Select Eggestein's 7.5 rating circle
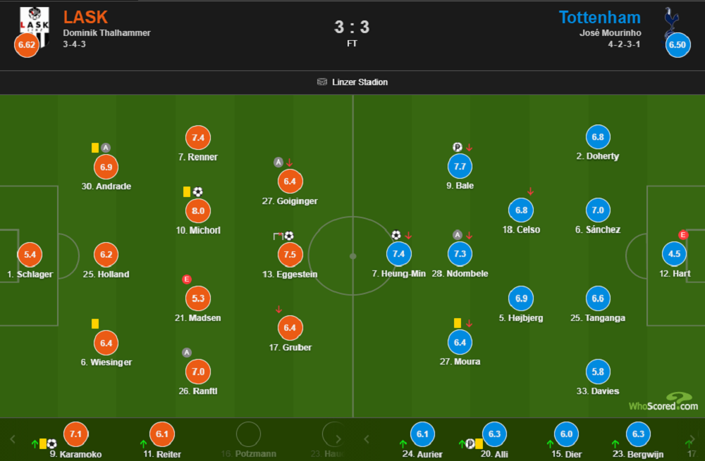This screenshot has height=461, width=705. (x=290, y=255)
